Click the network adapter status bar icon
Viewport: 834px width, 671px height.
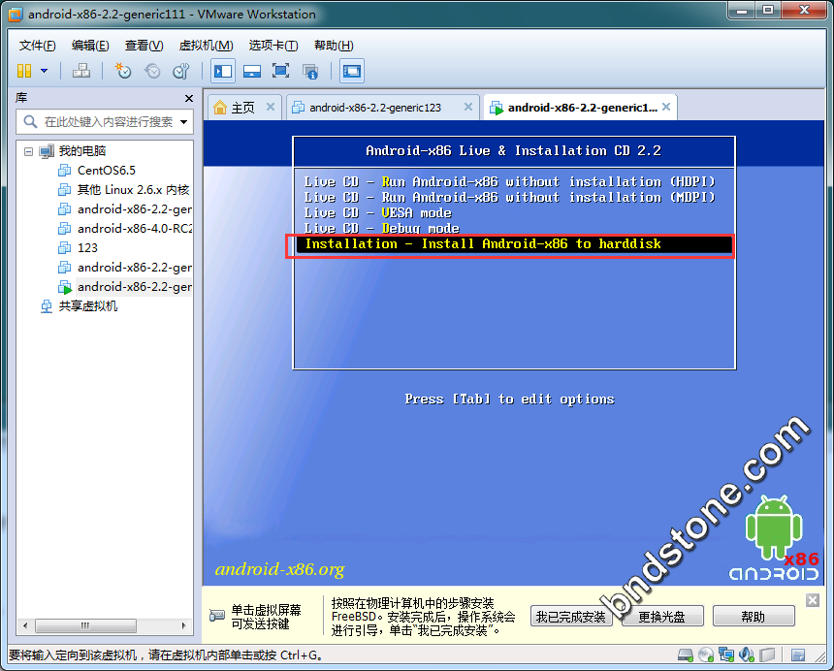726,655
